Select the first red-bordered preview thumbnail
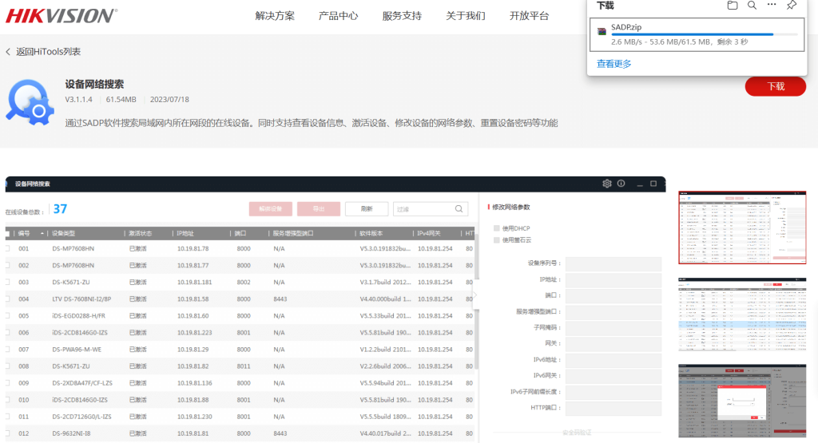818x443 pixels. coord(742,227)
